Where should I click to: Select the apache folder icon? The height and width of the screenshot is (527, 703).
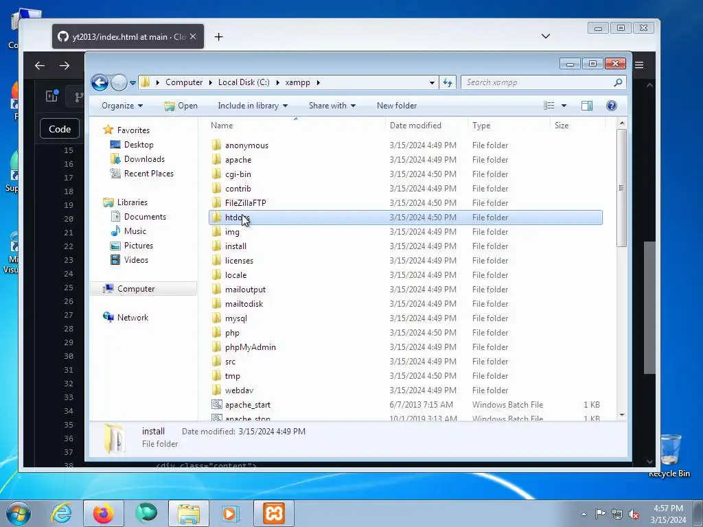click(x=216, y=159)
